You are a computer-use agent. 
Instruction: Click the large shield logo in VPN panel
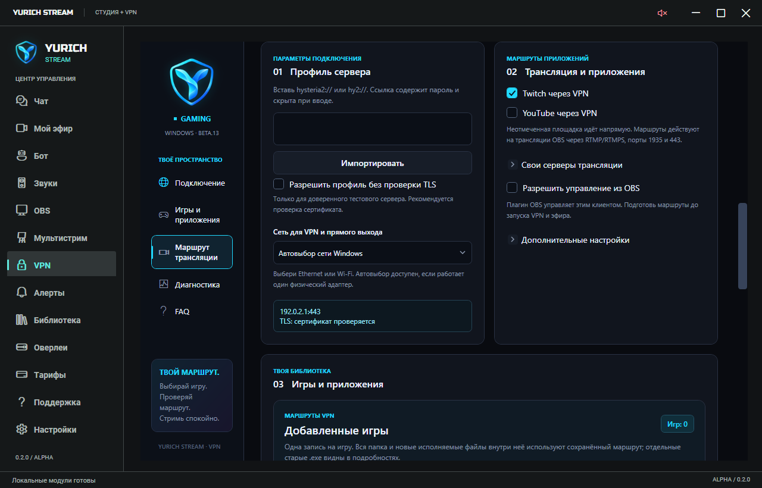[192, 82]
